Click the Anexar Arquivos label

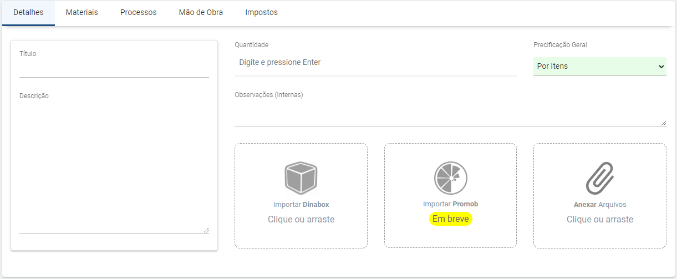[599, 204]
